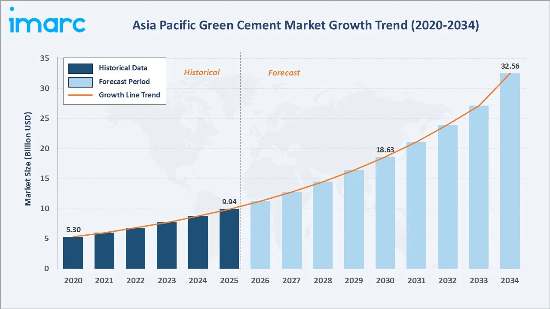The height and width of the screenshot is (309, 550).
Task: Click the Historical Data legend swatch
Action: [x=80, y=68]
